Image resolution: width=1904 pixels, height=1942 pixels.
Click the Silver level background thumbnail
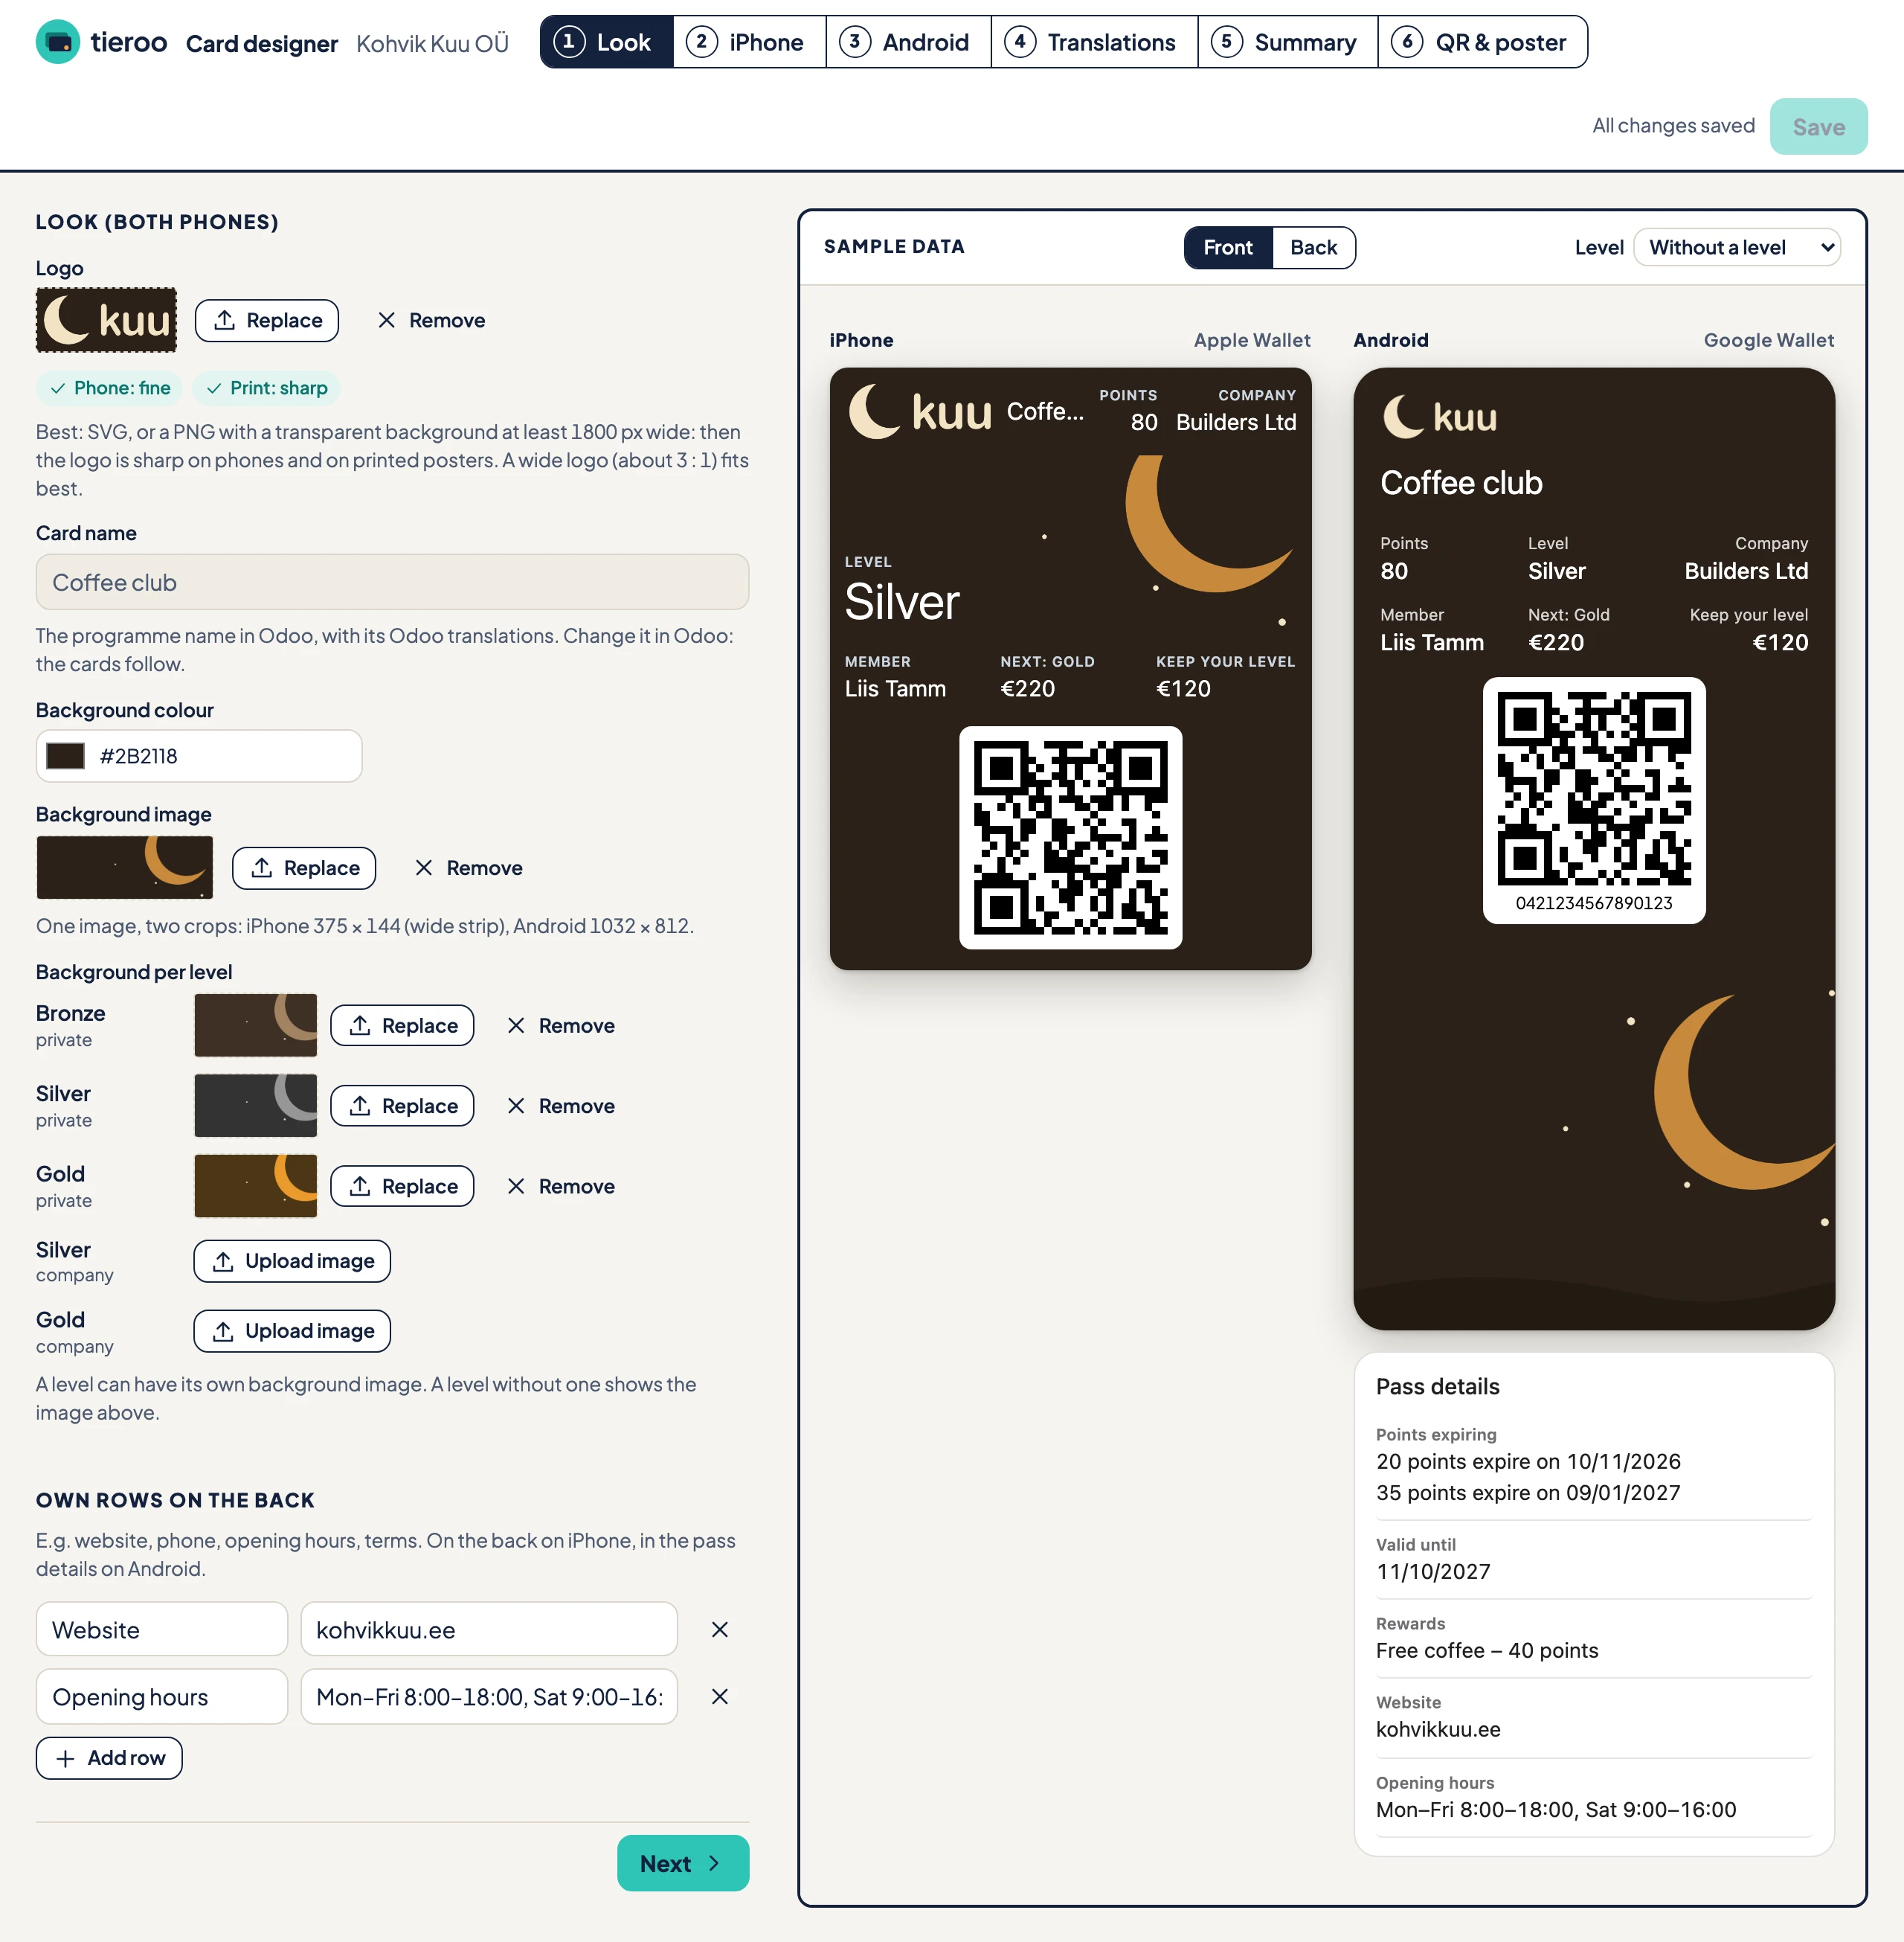coord(255,1106)
